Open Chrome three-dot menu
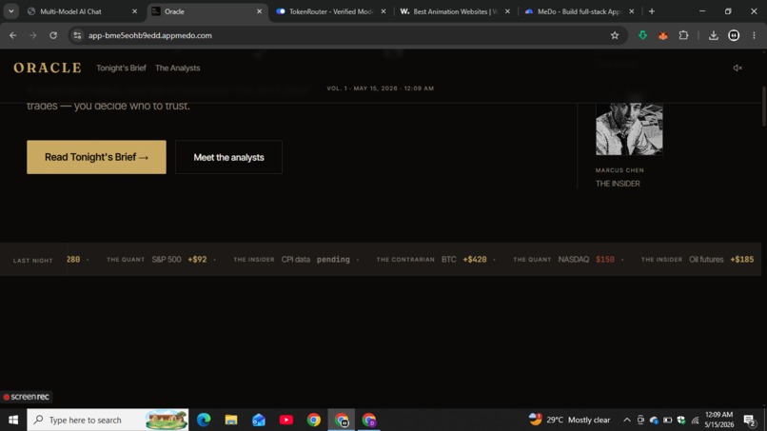The image size is (767, 431). (754, 35)
